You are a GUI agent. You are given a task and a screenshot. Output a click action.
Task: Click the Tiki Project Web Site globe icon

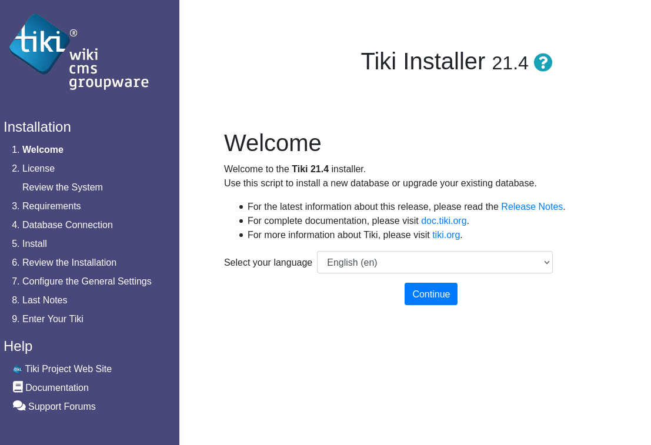tap(18, 369)
